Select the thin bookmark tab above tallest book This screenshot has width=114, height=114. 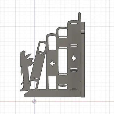[x=80, y=17]
